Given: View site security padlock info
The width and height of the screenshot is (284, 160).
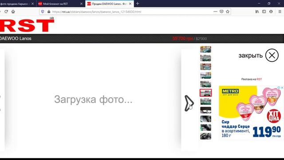Looking at the screenshot, I should [49, 12].
